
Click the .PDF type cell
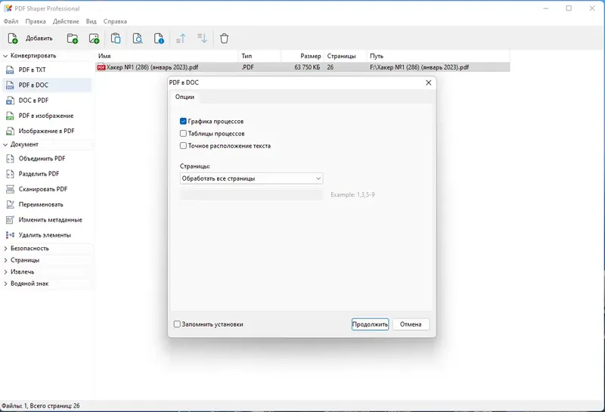point(248,67)
